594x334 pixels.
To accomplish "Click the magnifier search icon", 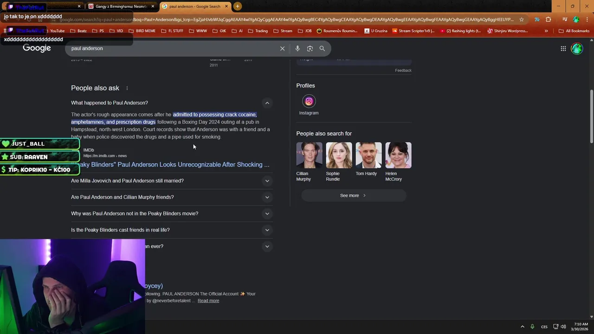I will click(322, 48).
